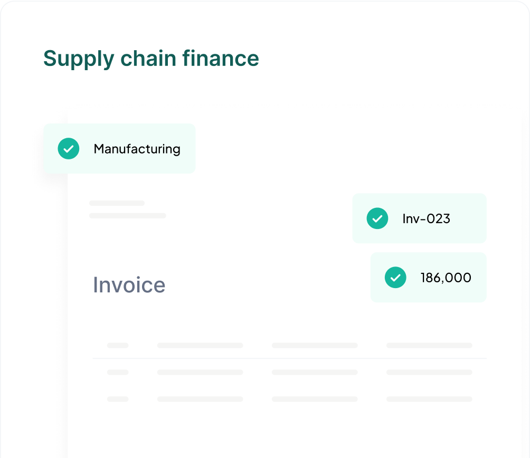Click the first short cell in bottom table row
The image size is (530, 458).
pos(118,399)
